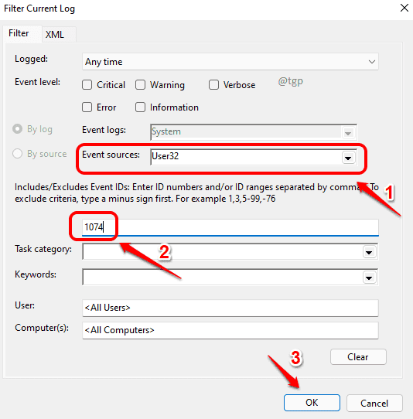413x419 pixels.
Task: Switch to the XML tab
Action: (55, 35)
